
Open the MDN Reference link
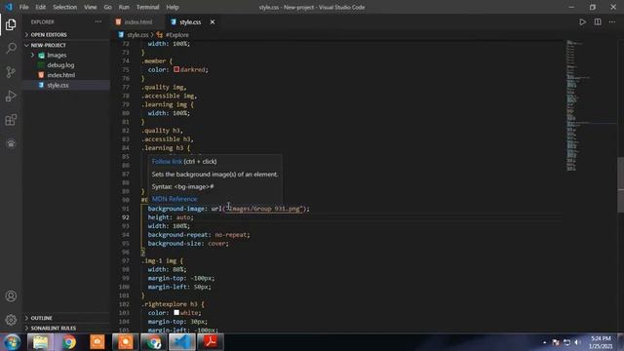tap(175, 199)
